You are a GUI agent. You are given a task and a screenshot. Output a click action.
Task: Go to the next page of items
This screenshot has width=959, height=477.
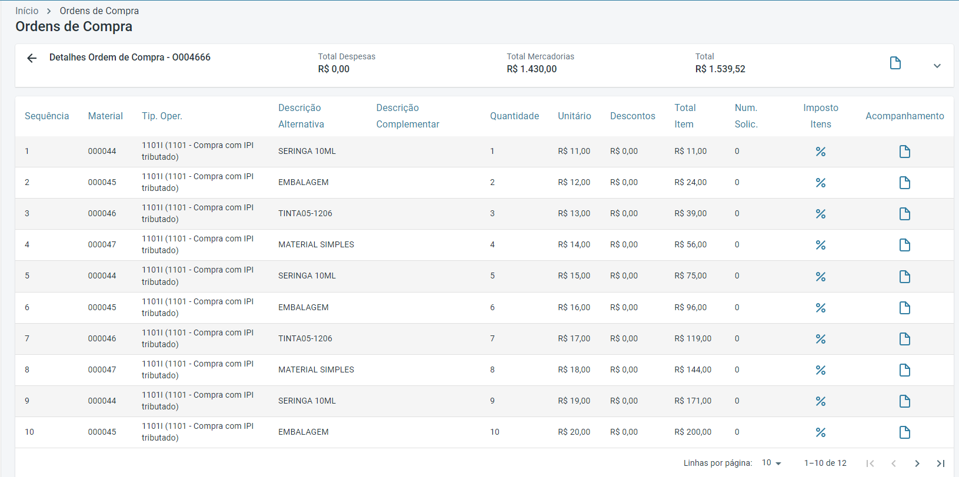tap(917, 463)
